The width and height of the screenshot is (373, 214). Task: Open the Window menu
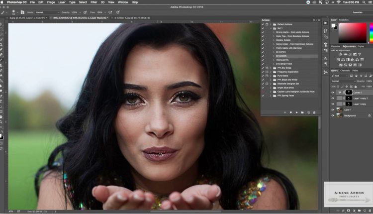[x=123, y=2]
